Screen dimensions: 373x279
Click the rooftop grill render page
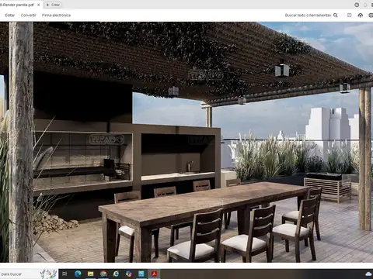[x=186, y=142]
